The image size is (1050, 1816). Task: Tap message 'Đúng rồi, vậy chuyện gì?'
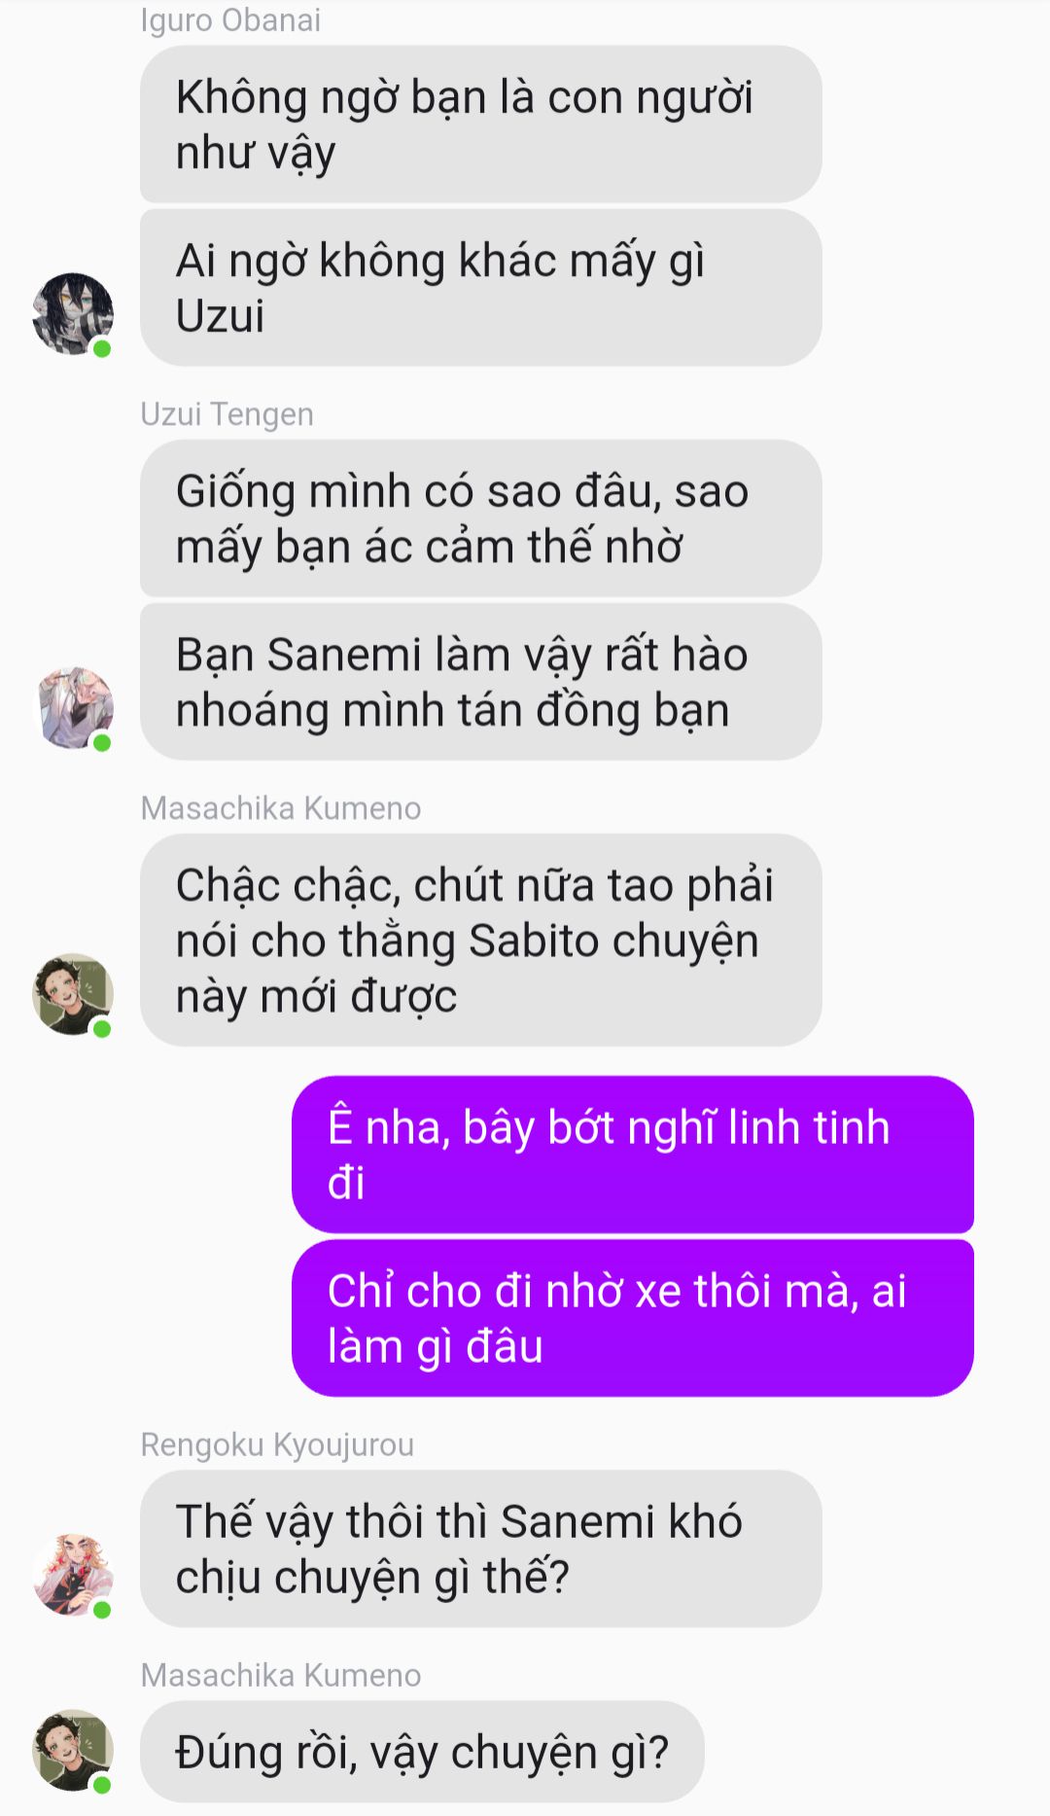(x=422, y=1752)
